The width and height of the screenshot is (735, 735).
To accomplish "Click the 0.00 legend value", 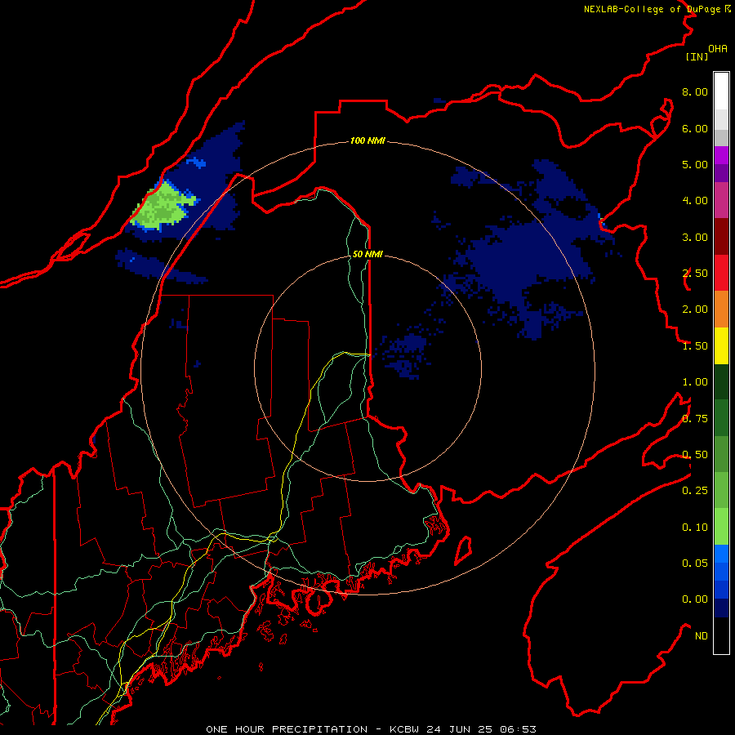I will point(695,599).
